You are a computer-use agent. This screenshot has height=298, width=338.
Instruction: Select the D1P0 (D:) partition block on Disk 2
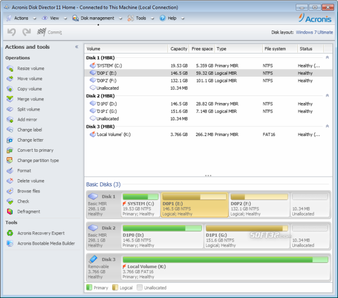pyautogui.click(x=162, y=236)
